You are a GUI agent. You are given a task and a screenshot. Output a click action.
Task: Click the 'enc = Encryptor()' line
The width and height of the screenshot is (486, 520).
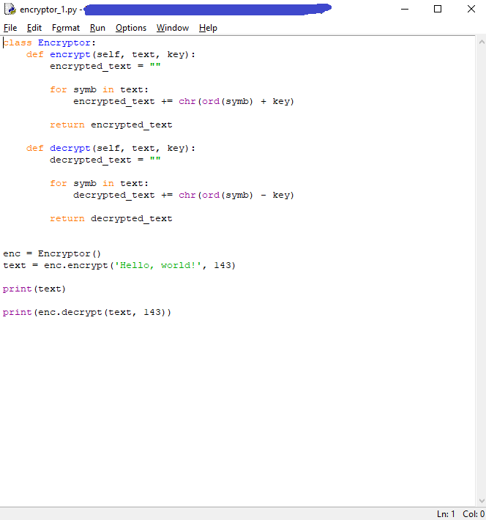tap(52, 253)
